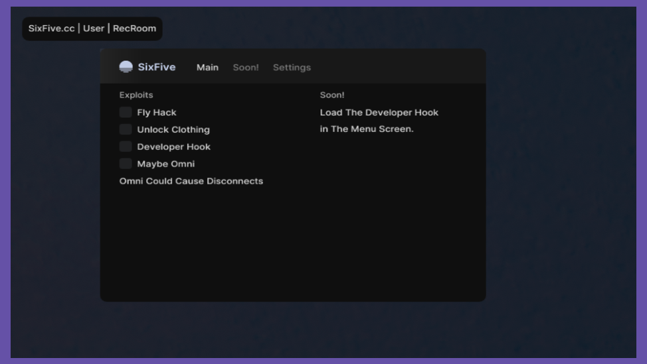Click the SixFive brand title text
Screen dimensions: 647x364
point(157,67)
